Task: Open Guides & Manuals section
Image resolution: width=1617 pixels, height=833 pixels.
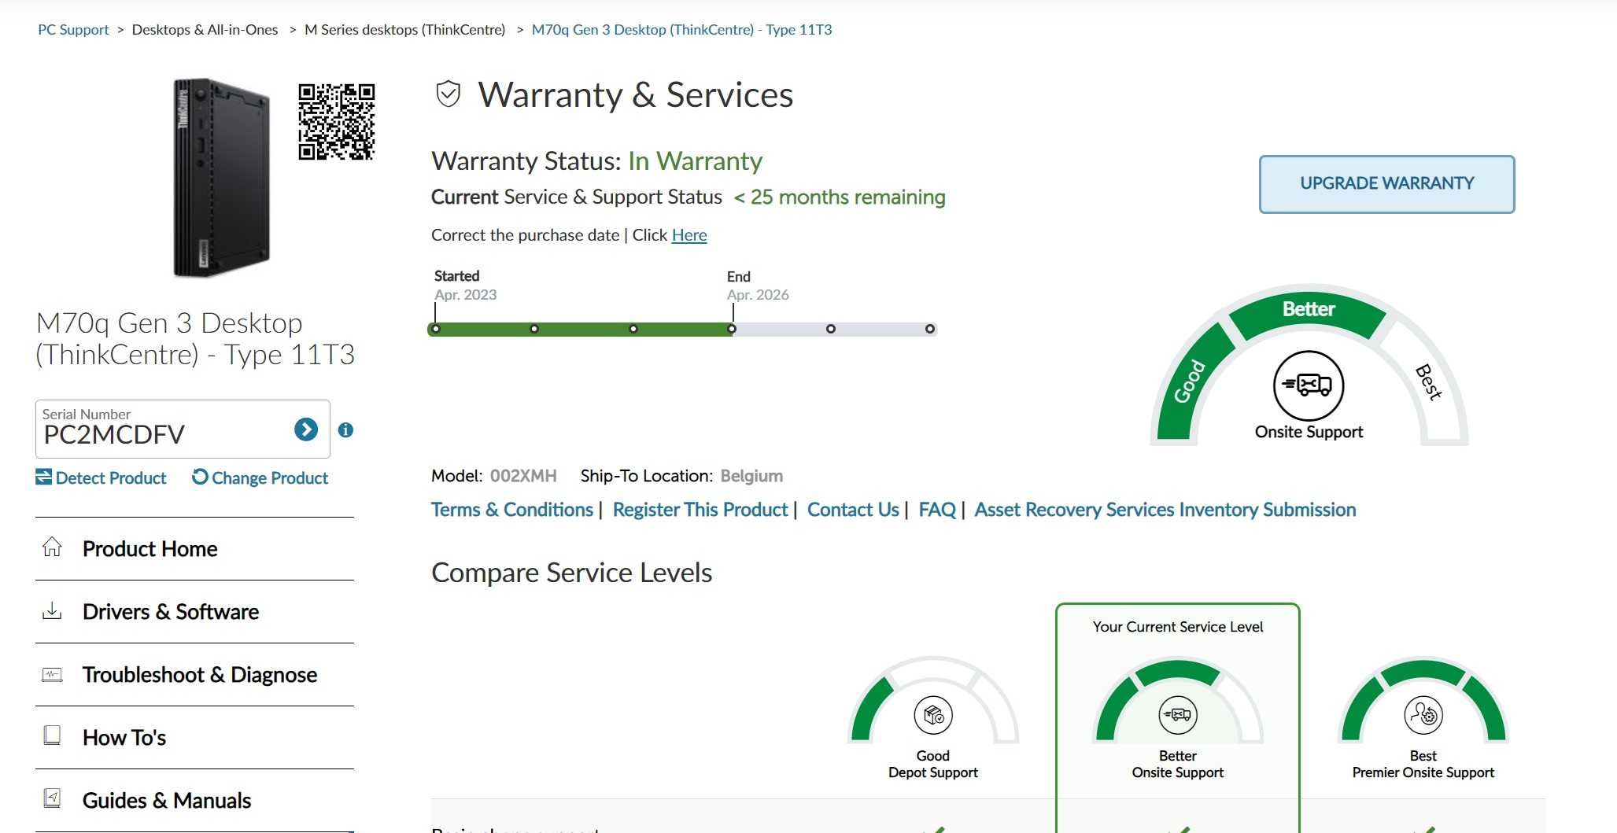Action: click(x=194, y=801)
